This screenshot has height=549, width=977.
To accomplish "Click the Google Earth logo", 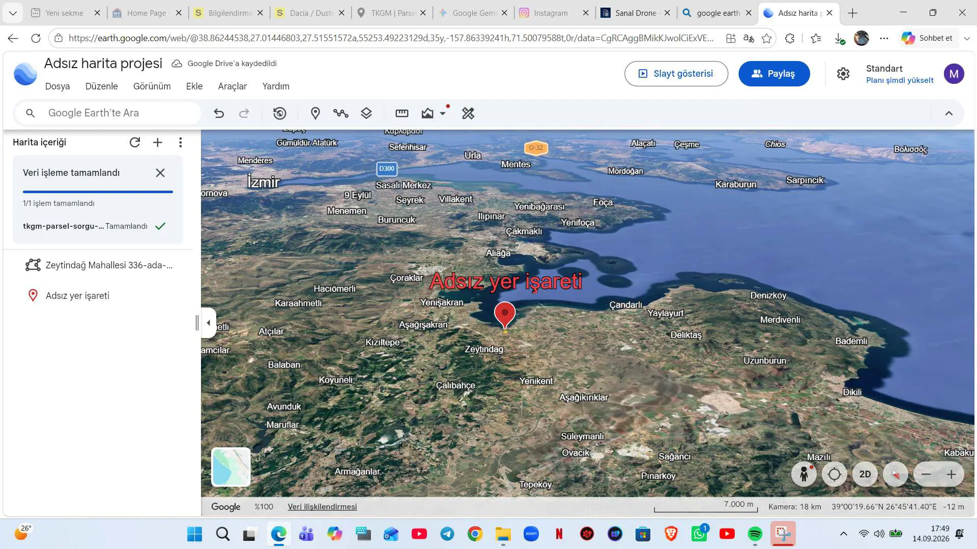I will point(25,74).
